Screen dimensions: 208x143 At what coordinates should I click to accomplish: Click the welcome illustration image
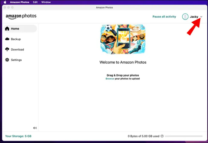(x=123, y=39)
